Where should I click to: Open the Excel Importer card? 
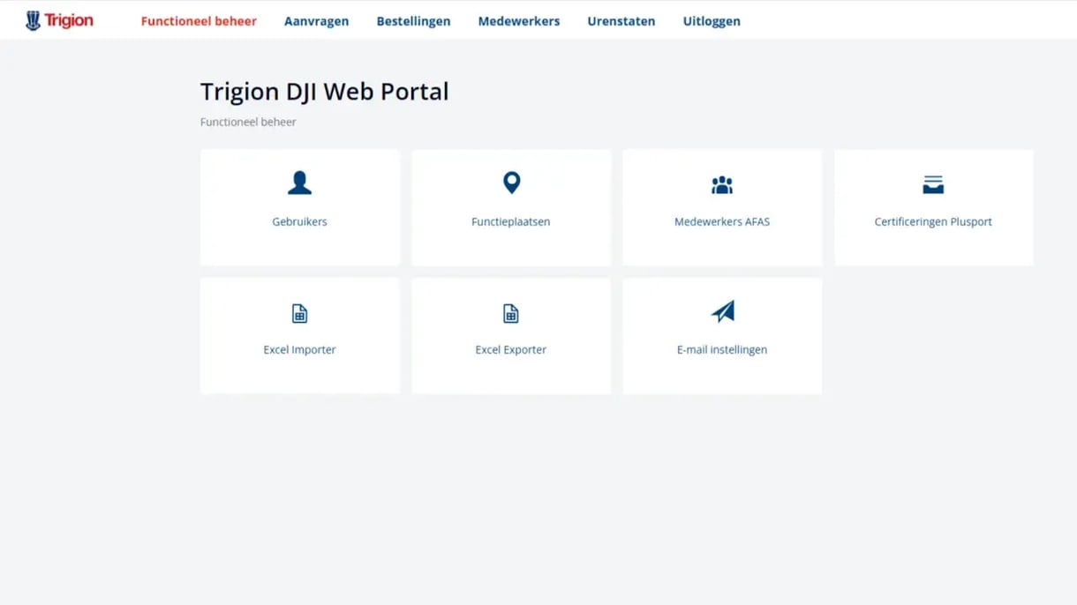[299, 335]
